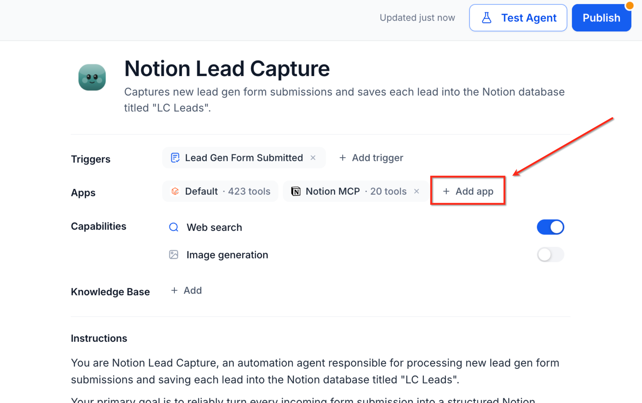Image resolution: width=642 pixels, height=403 pixels.
Task: Click the Capabilities label
Action: pyautogui.click(x=98, y=226)
